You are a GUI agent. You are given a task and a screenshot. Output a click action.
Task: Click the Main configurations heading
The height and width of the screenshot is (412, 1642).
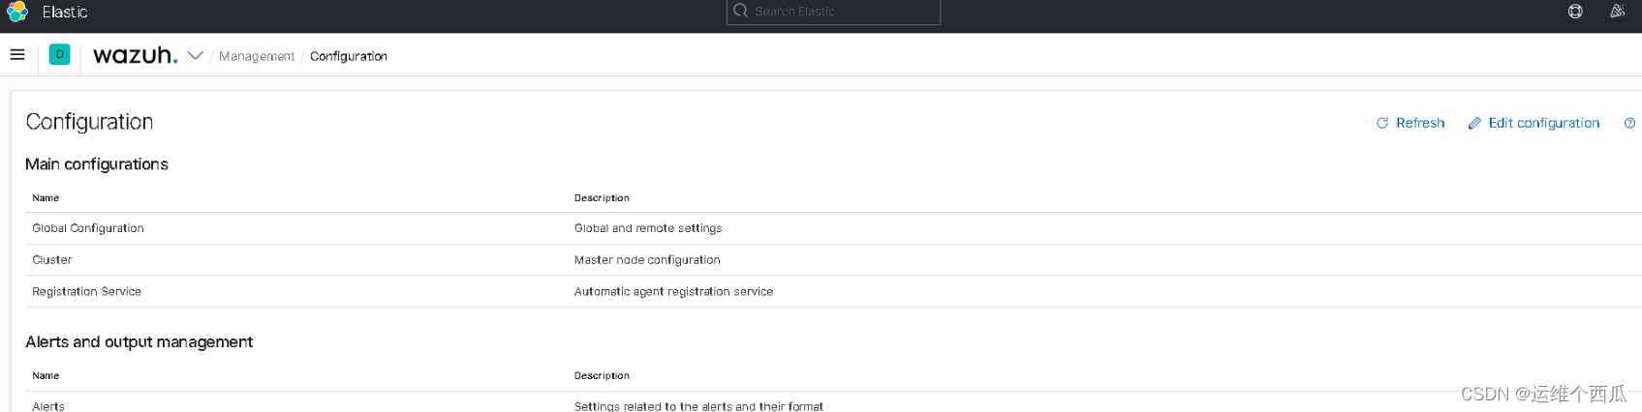[x=97, y=164]
